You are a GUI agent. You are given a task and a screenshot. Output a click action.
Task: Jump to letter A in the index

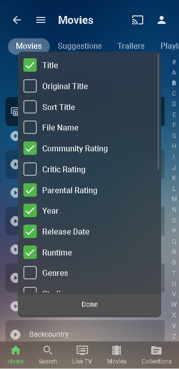(174, 73)
